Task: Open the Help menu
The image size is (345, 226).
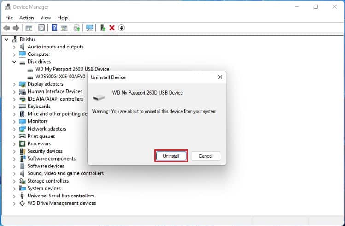Action: (63, 18)
